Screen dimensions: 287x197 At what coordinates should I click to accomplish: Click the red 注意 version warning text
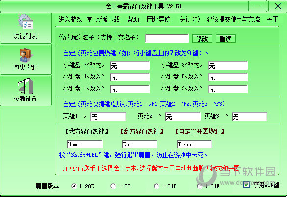(152, 168)
